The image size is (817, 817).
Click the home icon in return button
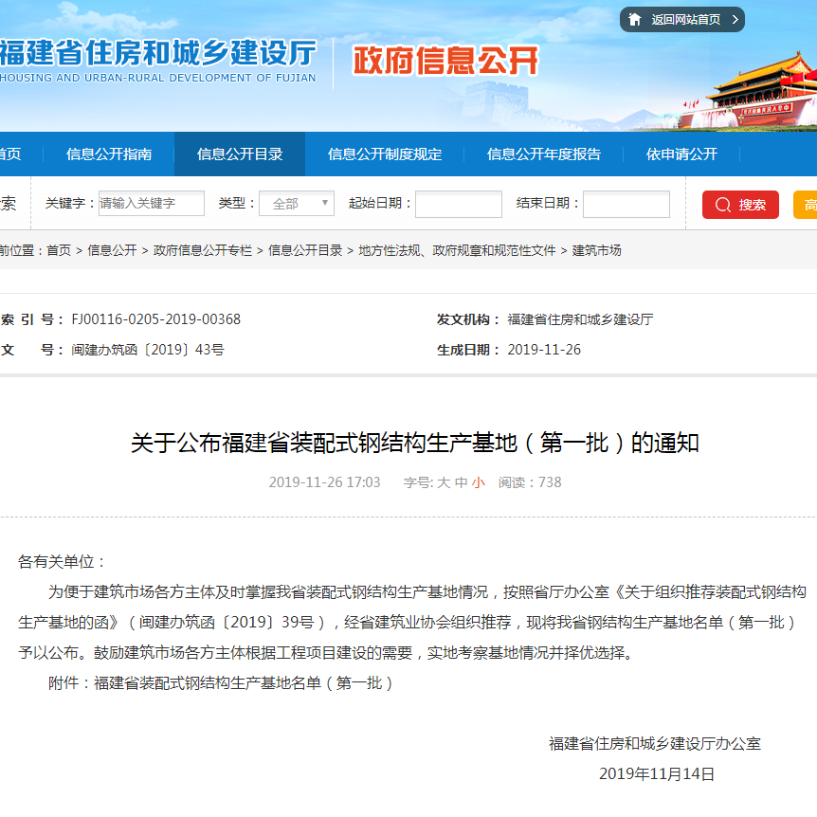tap(635, 20)
